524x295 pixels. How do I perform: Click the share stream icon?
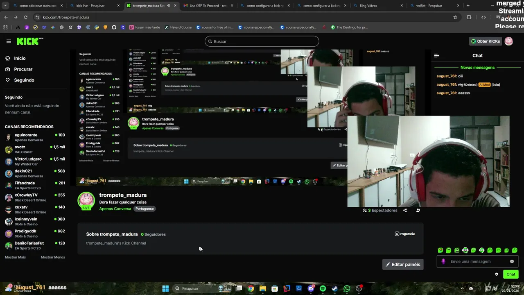[405, 210]
